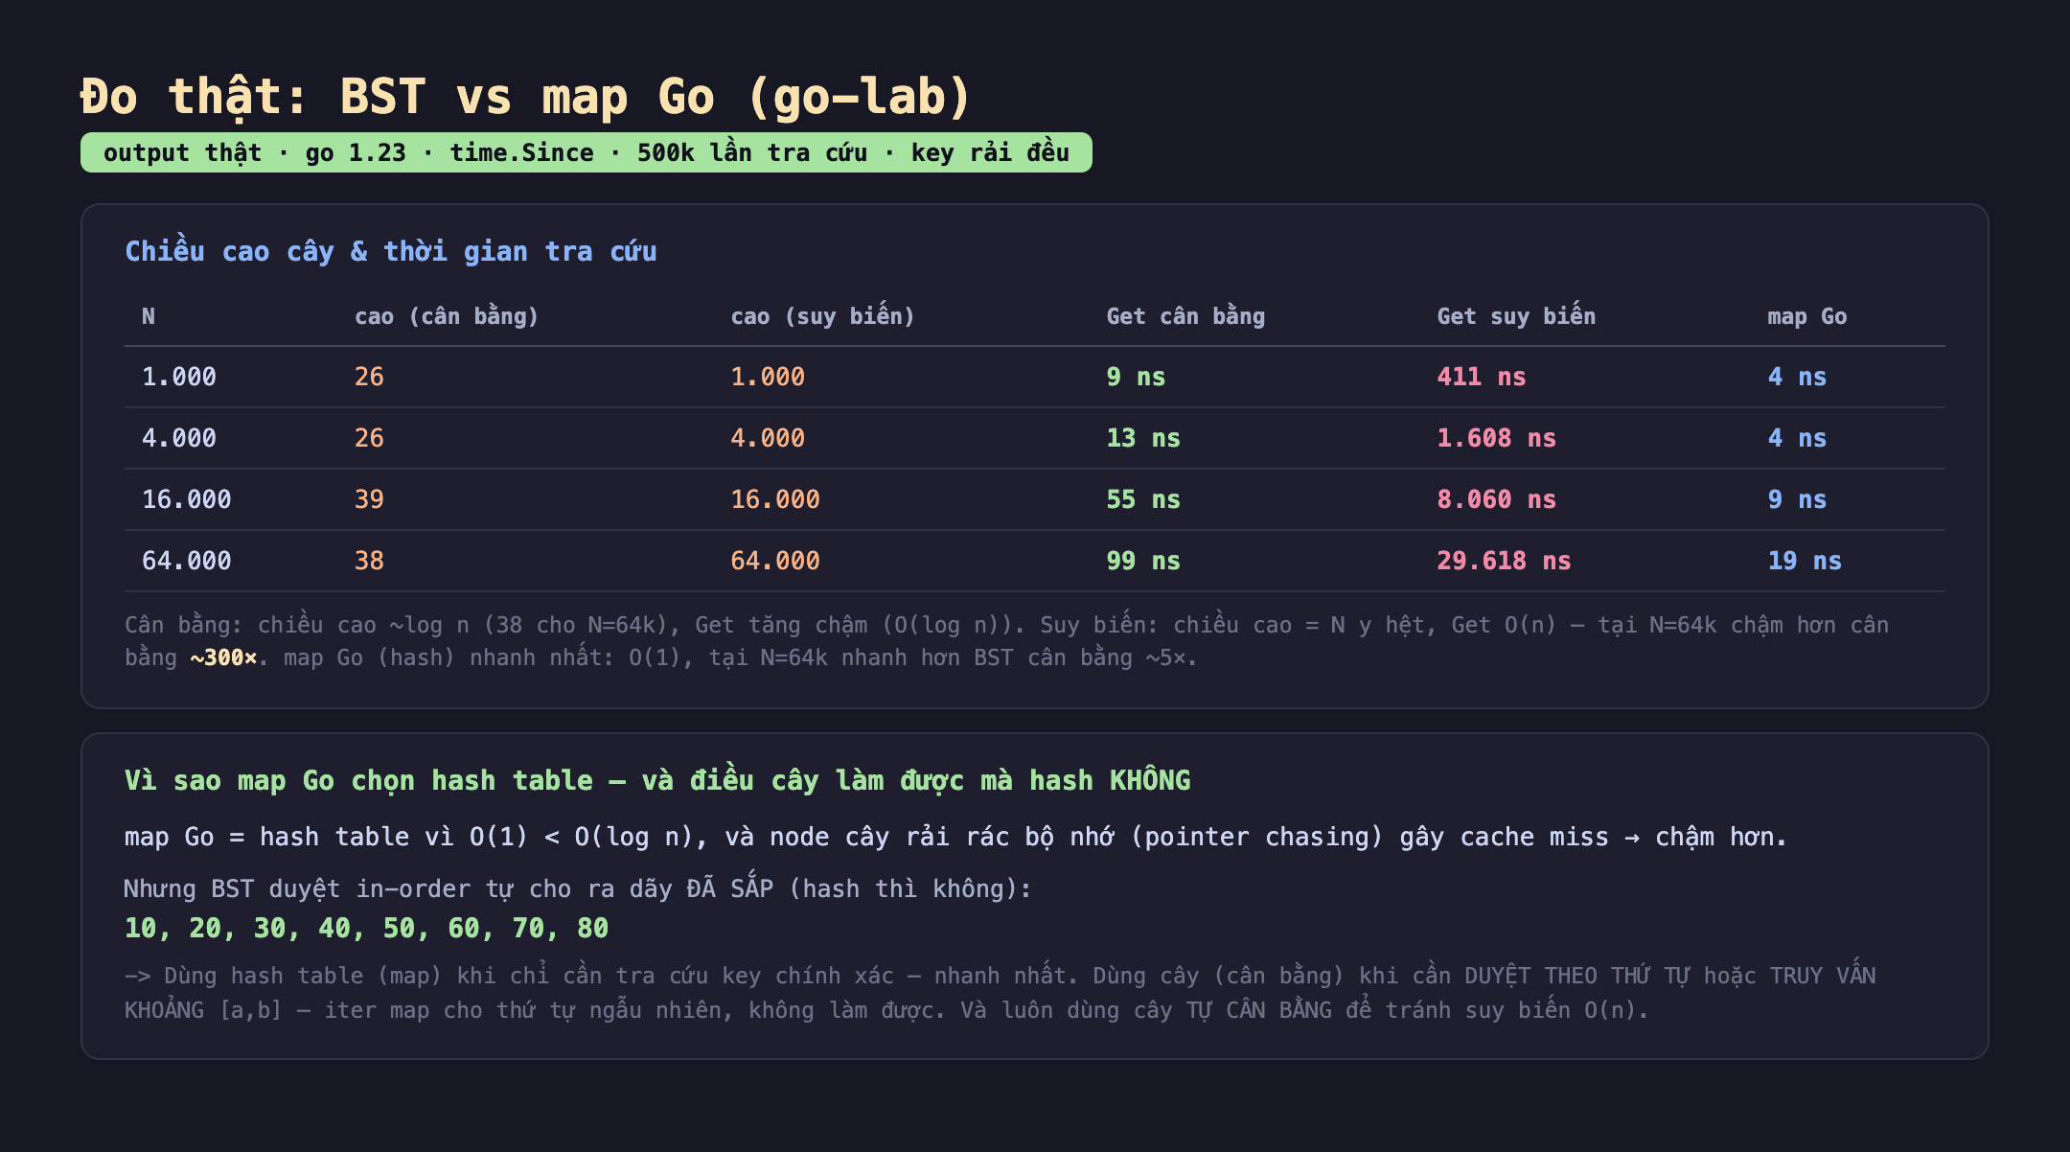
Task: Click the value '55 ns' in the table
Action: pos(1143,499)
